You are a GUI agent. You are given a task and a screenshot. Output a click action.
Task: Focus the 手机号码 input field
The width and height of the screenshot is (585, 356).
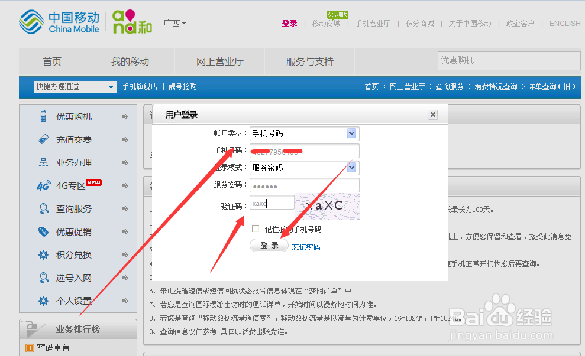[305, 151]
